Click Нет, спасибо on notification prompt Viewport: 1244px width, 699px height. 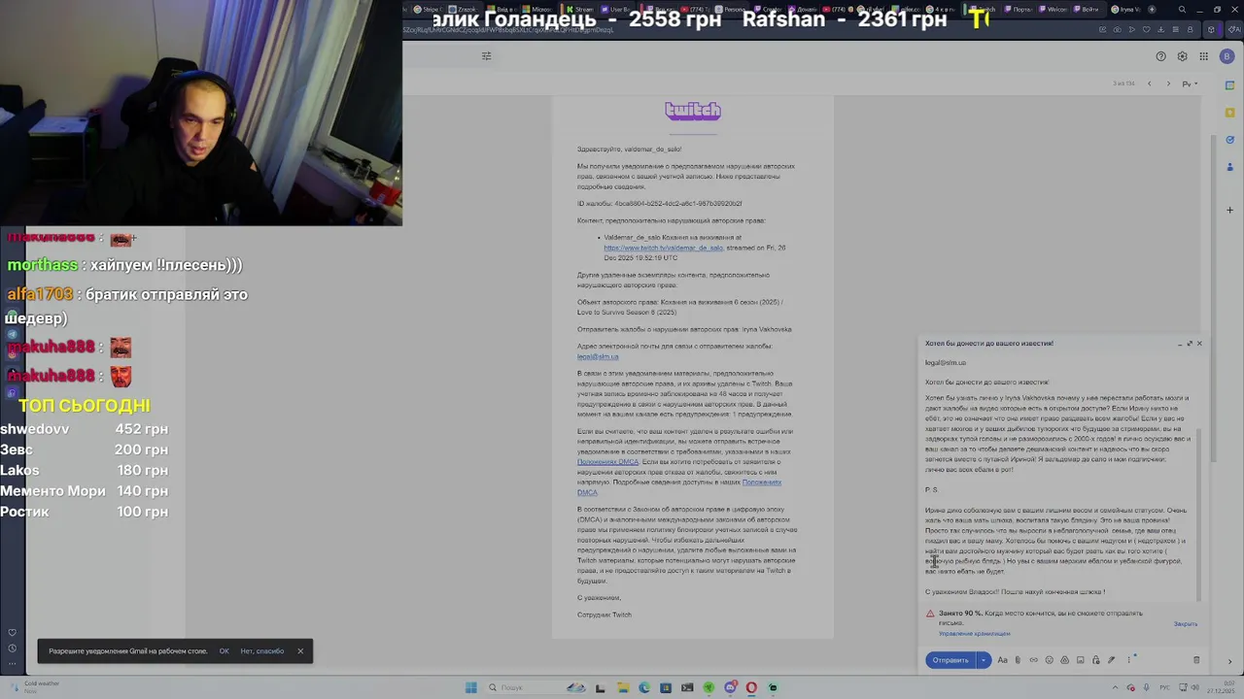click(x=262, y=651)
